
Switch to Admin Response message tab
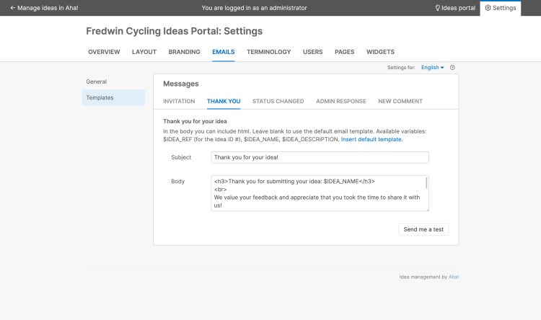341,102
